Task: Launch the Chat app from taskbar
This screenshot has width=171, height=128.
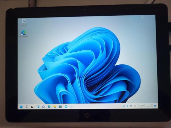Action: 44,107
